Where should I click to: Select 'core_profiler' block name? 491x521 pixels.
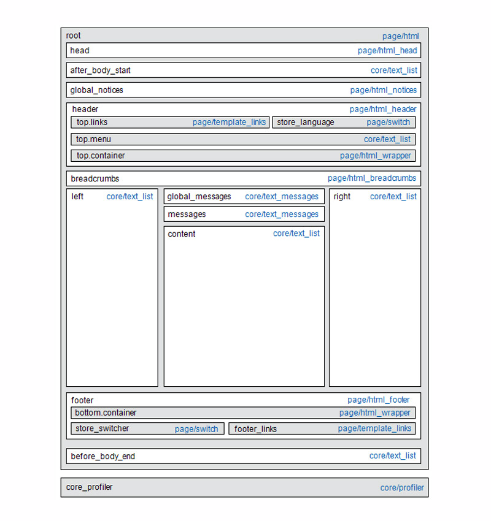[x=89, y=487]
